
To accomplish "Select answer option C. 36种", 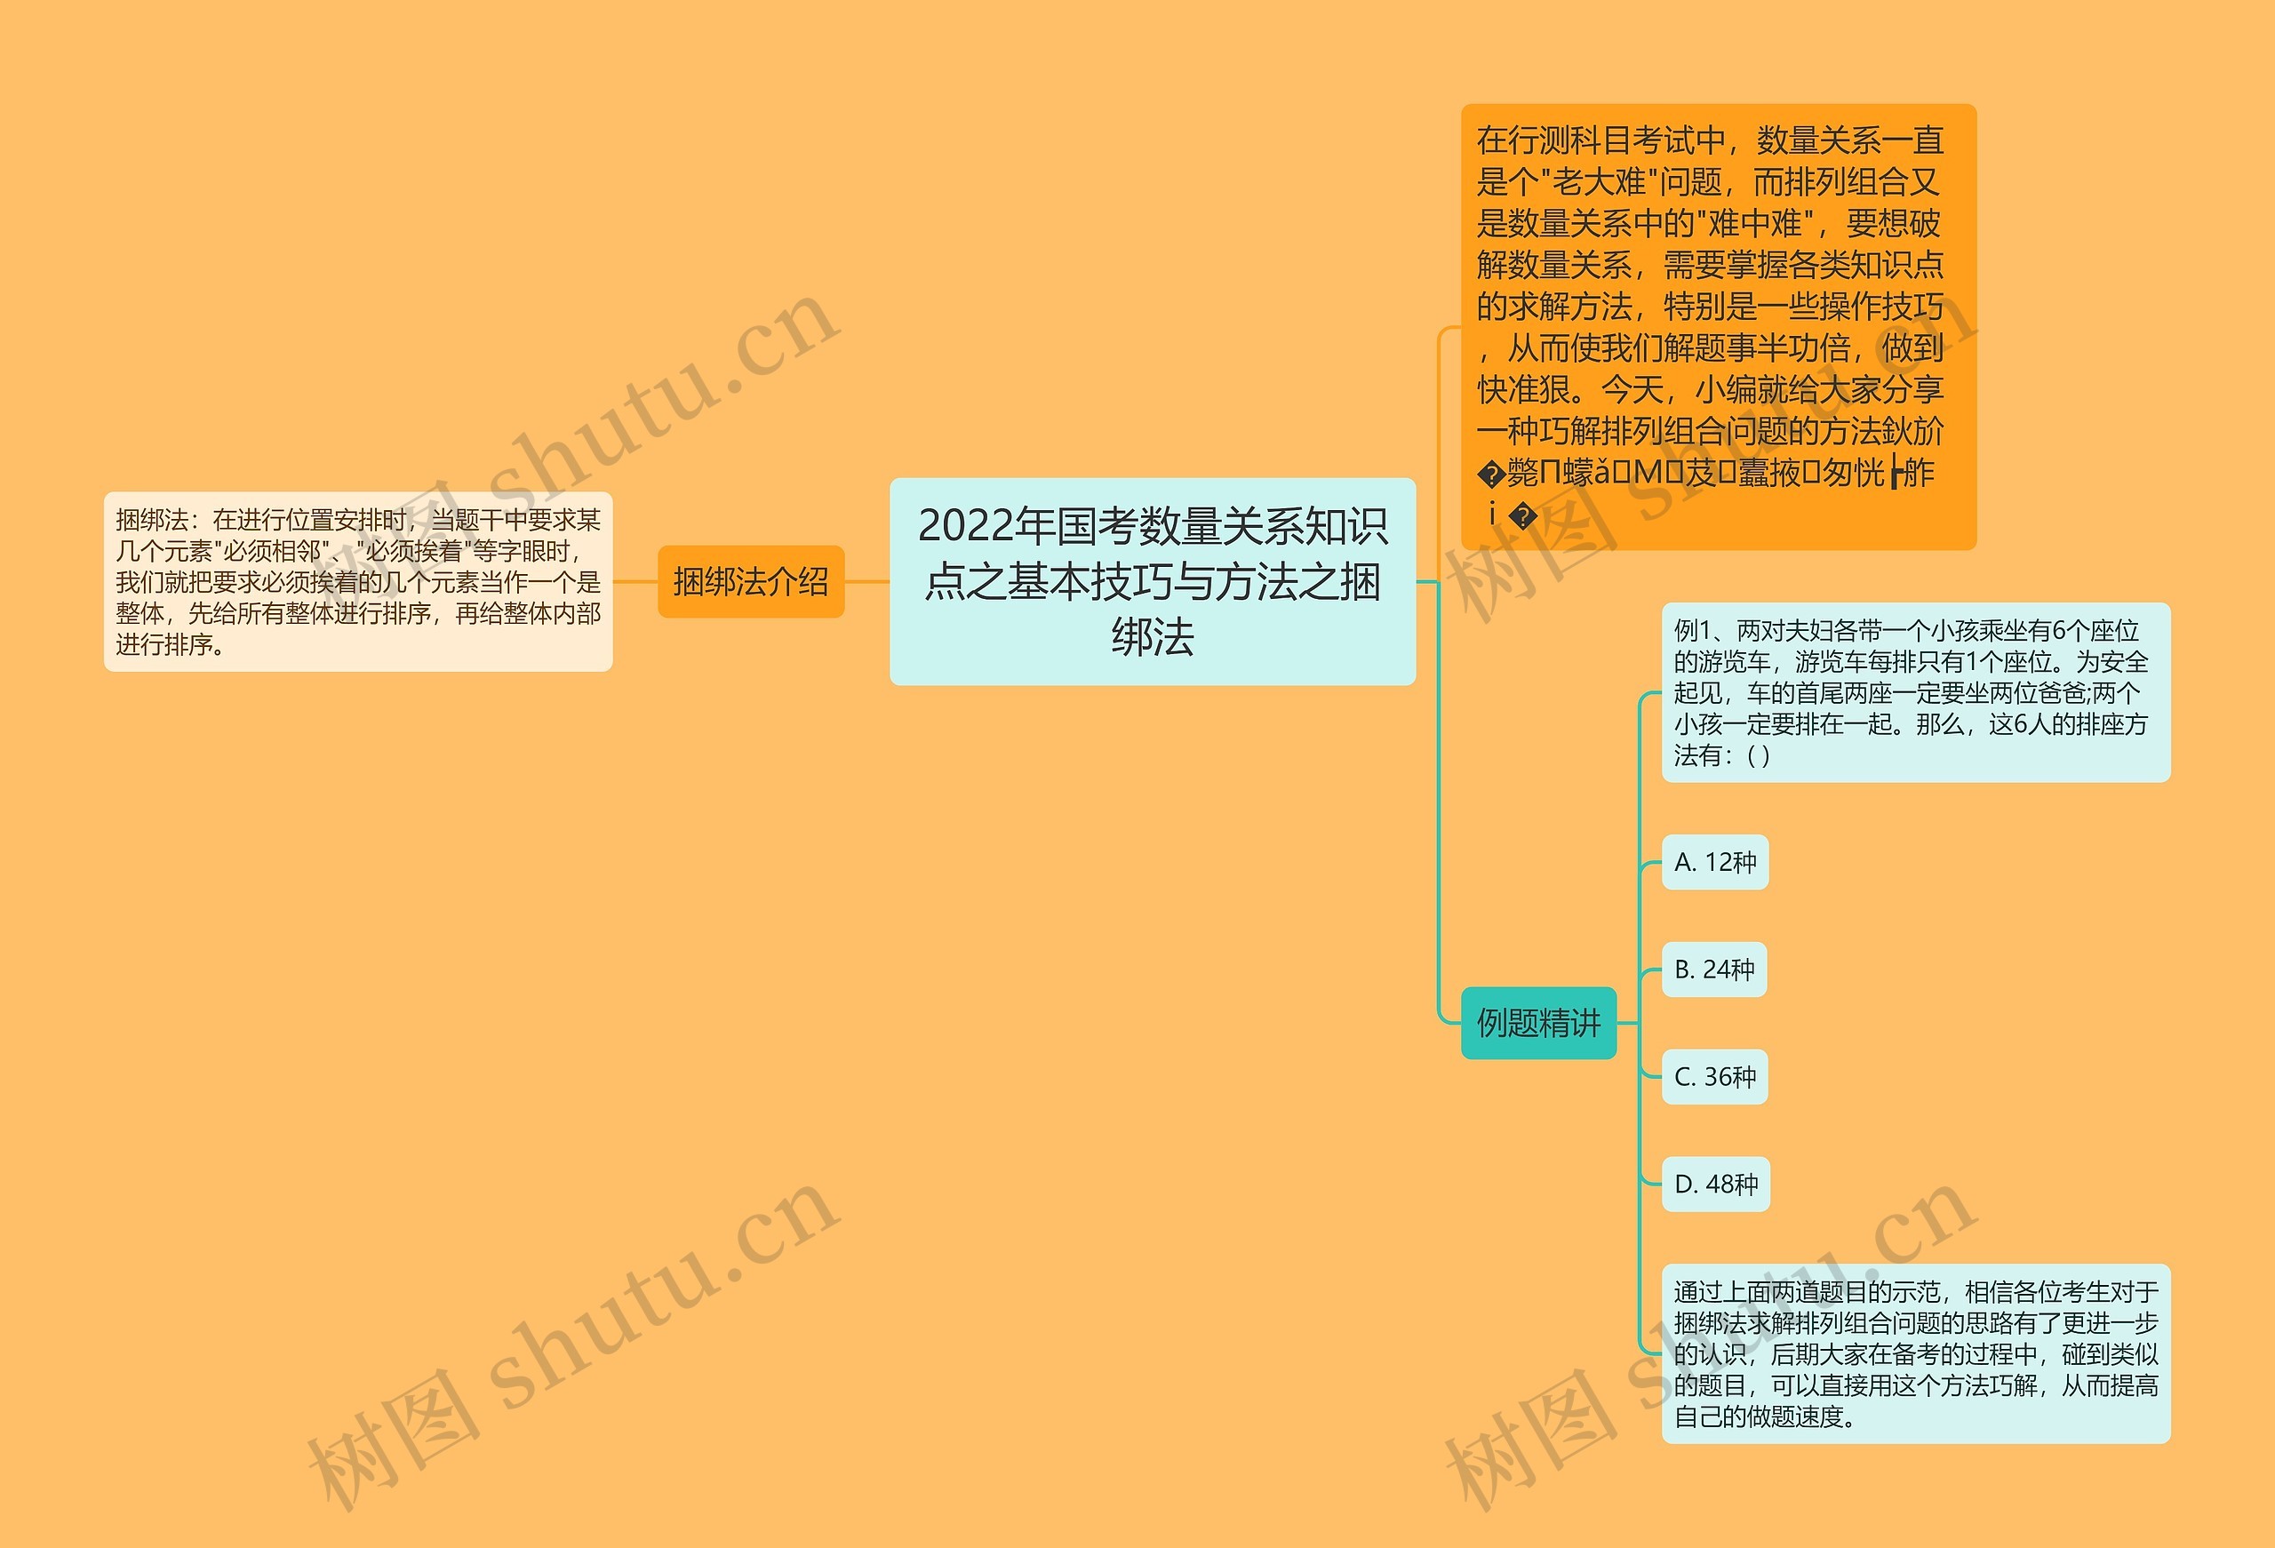I will [1715, 1077].
